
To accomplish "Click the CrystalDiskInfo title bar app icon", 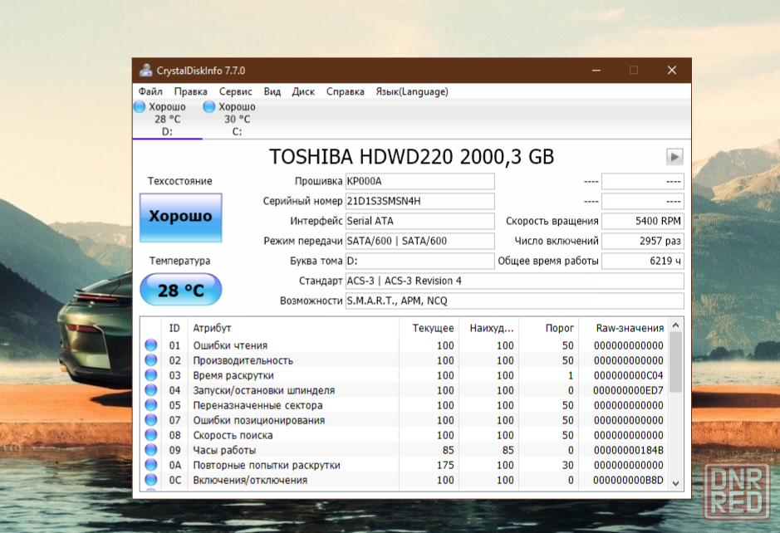I will pyautogui.click(x=146, y=71).
